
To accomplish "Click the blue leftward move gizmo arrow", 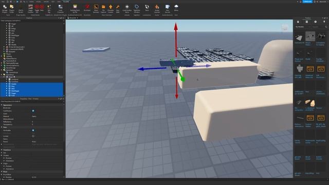I will [152, 68].
